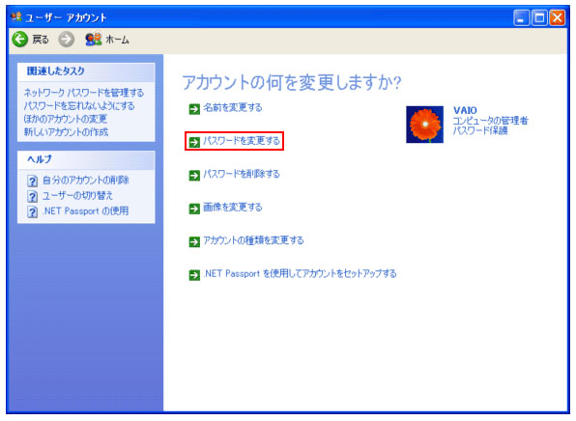Open the パスワードを削除する link
Screen dimensions: 576x421
pyautogui.click(x=242, y=174)
